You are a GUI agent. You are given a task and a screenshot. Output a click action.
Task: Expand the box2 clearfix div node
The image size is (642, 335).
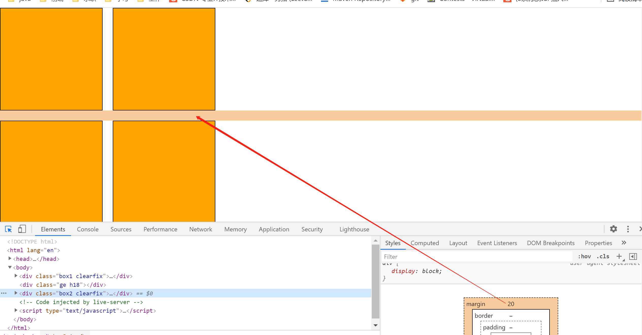click(x=16, y=293)
